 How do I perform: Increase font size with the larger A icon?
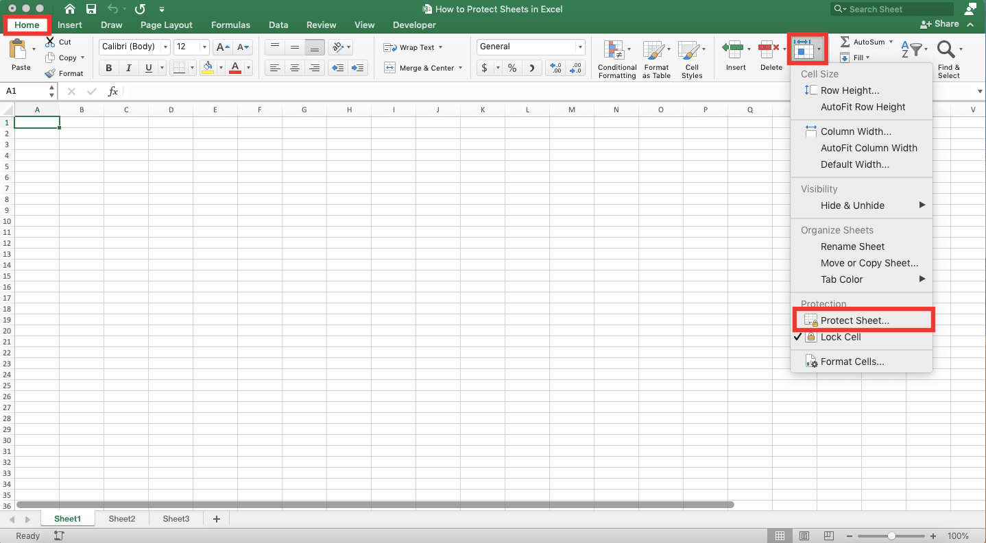[222, 47]
